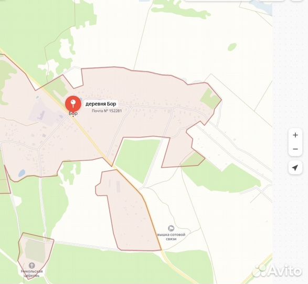Select the red pin marker on the map
This screenshot has height=284, width=308.
click(73, 103)
